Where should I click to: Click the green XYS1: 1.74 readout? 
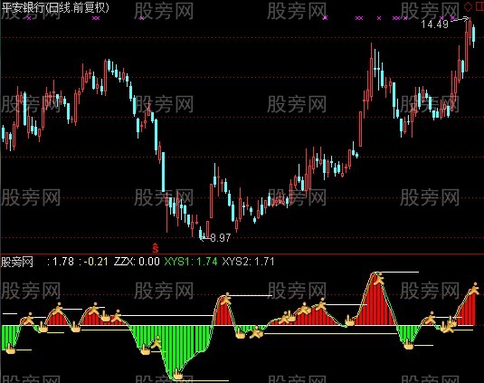(191, 262)
